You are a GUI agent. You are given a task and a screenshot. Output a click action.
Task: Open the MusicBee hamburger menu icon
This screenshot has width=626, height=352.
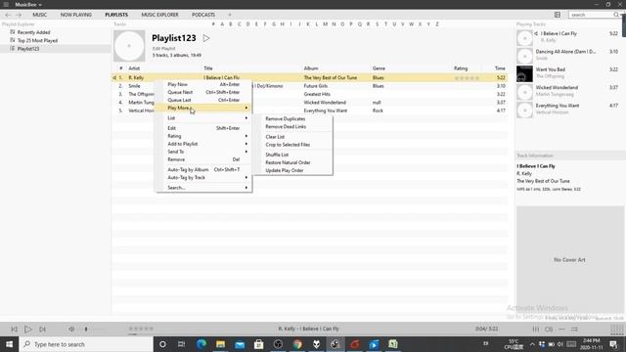click(6, 4)
